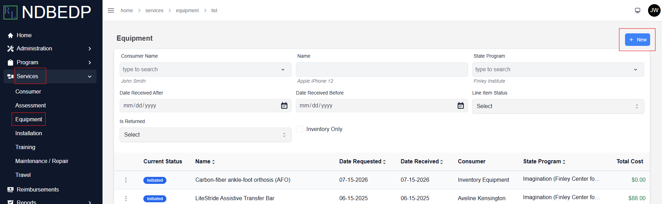Click the equipment Name filter field
Image resolution: width=662 pixels, height=204 pixels.
point(382,70)
